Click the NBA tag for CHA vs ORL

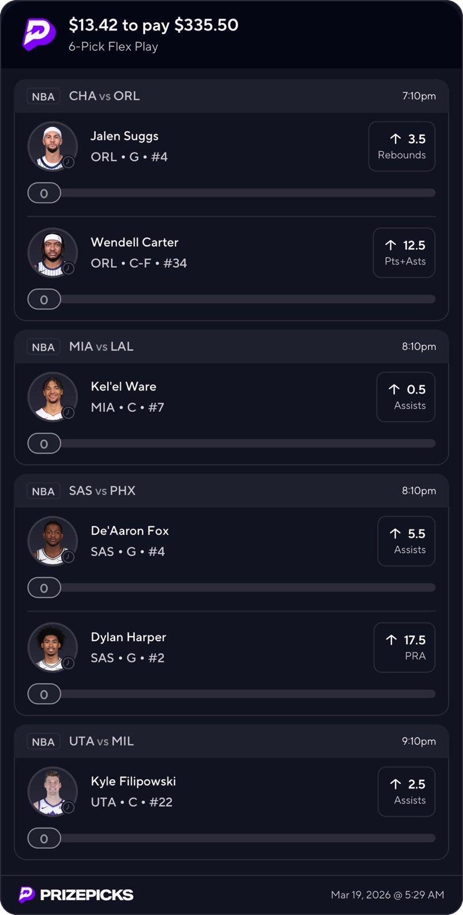point(43,97)
